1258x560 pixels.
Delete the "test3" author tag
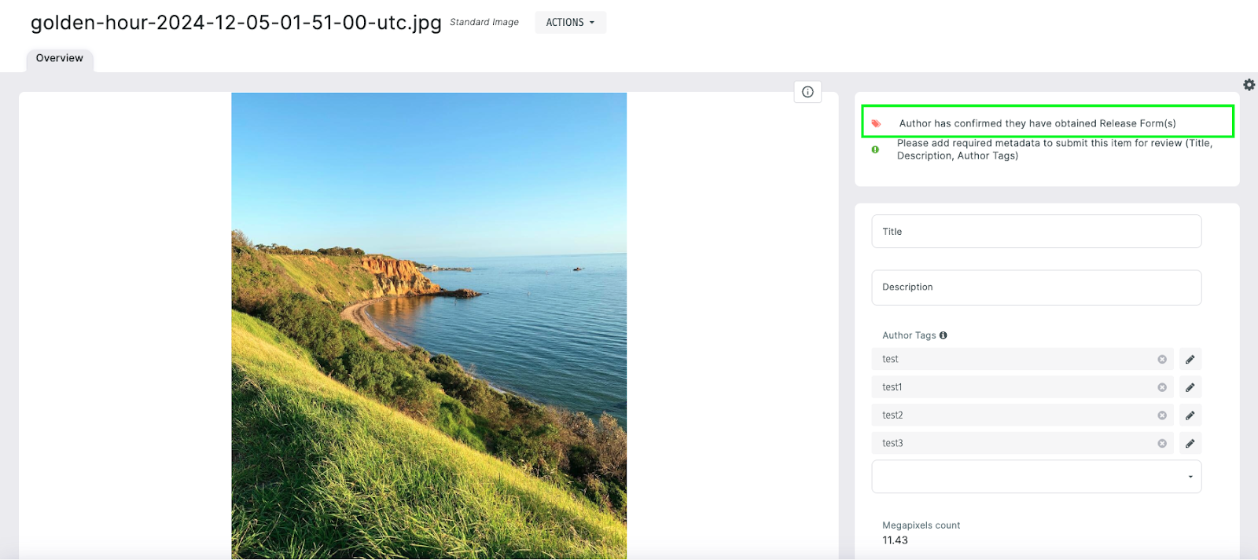(x=1161, y=444)
